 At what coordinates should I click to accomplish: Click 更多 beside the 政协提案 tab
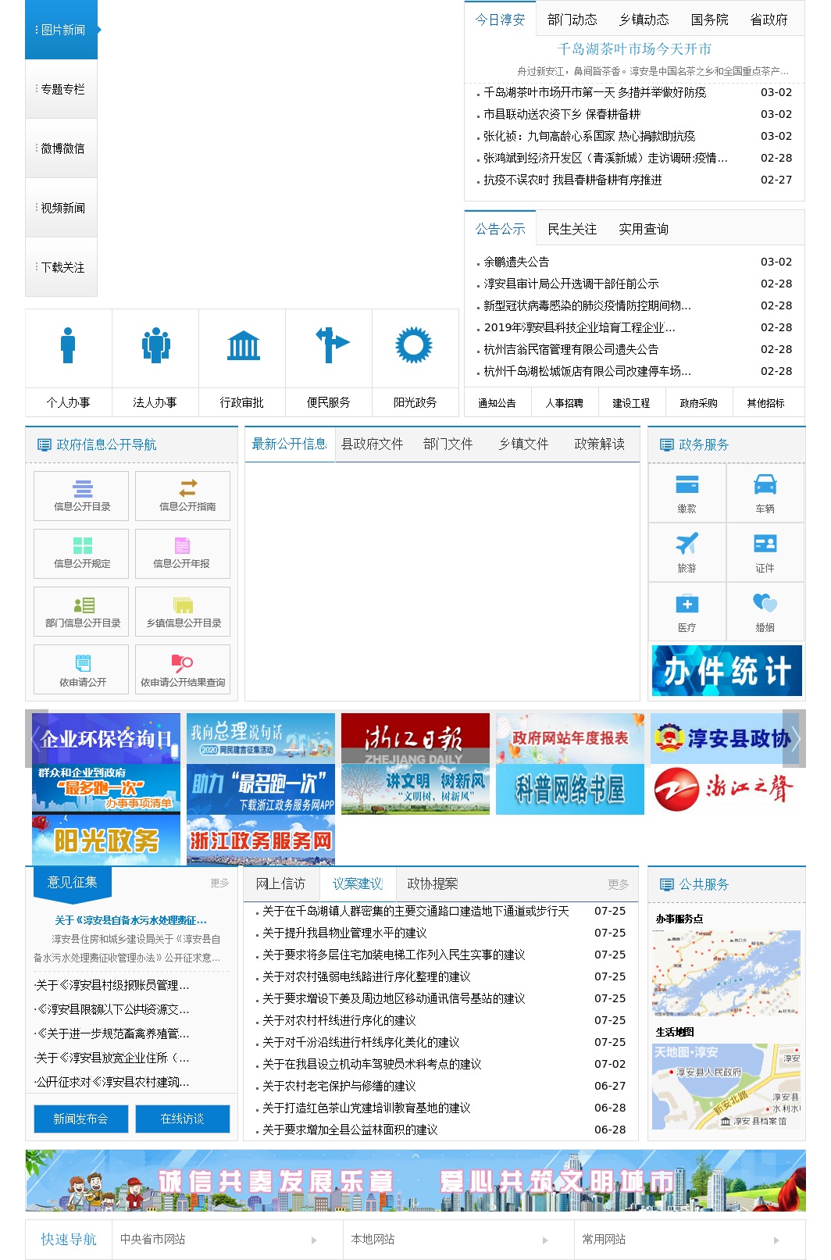(x=619, y=884)
